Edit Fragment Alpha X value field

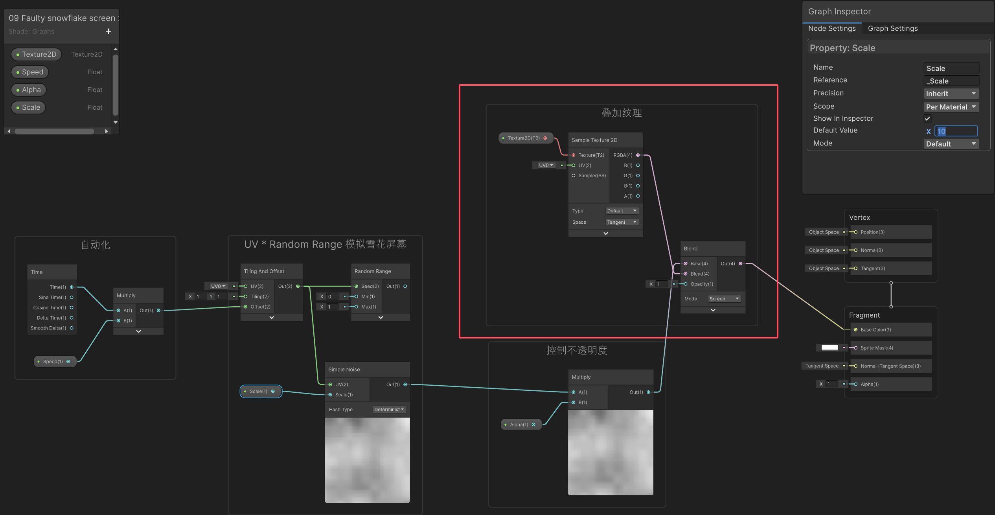tap(832, 384)
